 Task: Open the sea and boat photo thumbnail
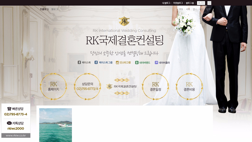(56, 125)
